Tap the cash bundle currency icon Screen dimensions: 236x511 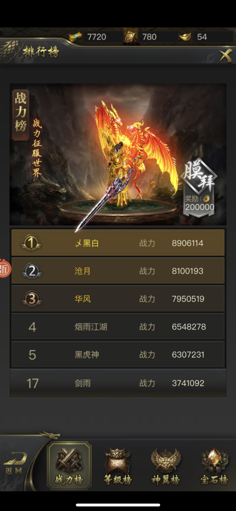point(75,37)
